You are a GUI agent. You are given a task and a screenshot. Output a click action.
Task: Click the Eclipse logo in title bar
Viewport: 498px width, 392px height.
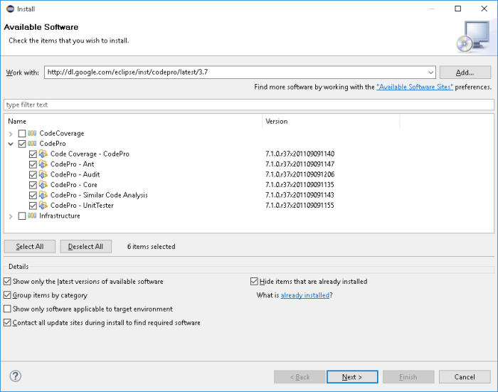click(x=10, y=9)
